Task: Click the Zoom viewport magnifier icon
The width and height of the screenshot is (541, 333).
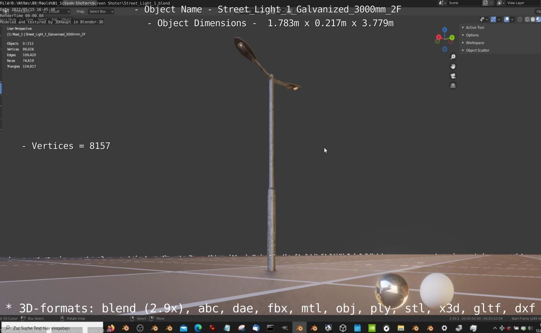Action: (x=453, y=57)
